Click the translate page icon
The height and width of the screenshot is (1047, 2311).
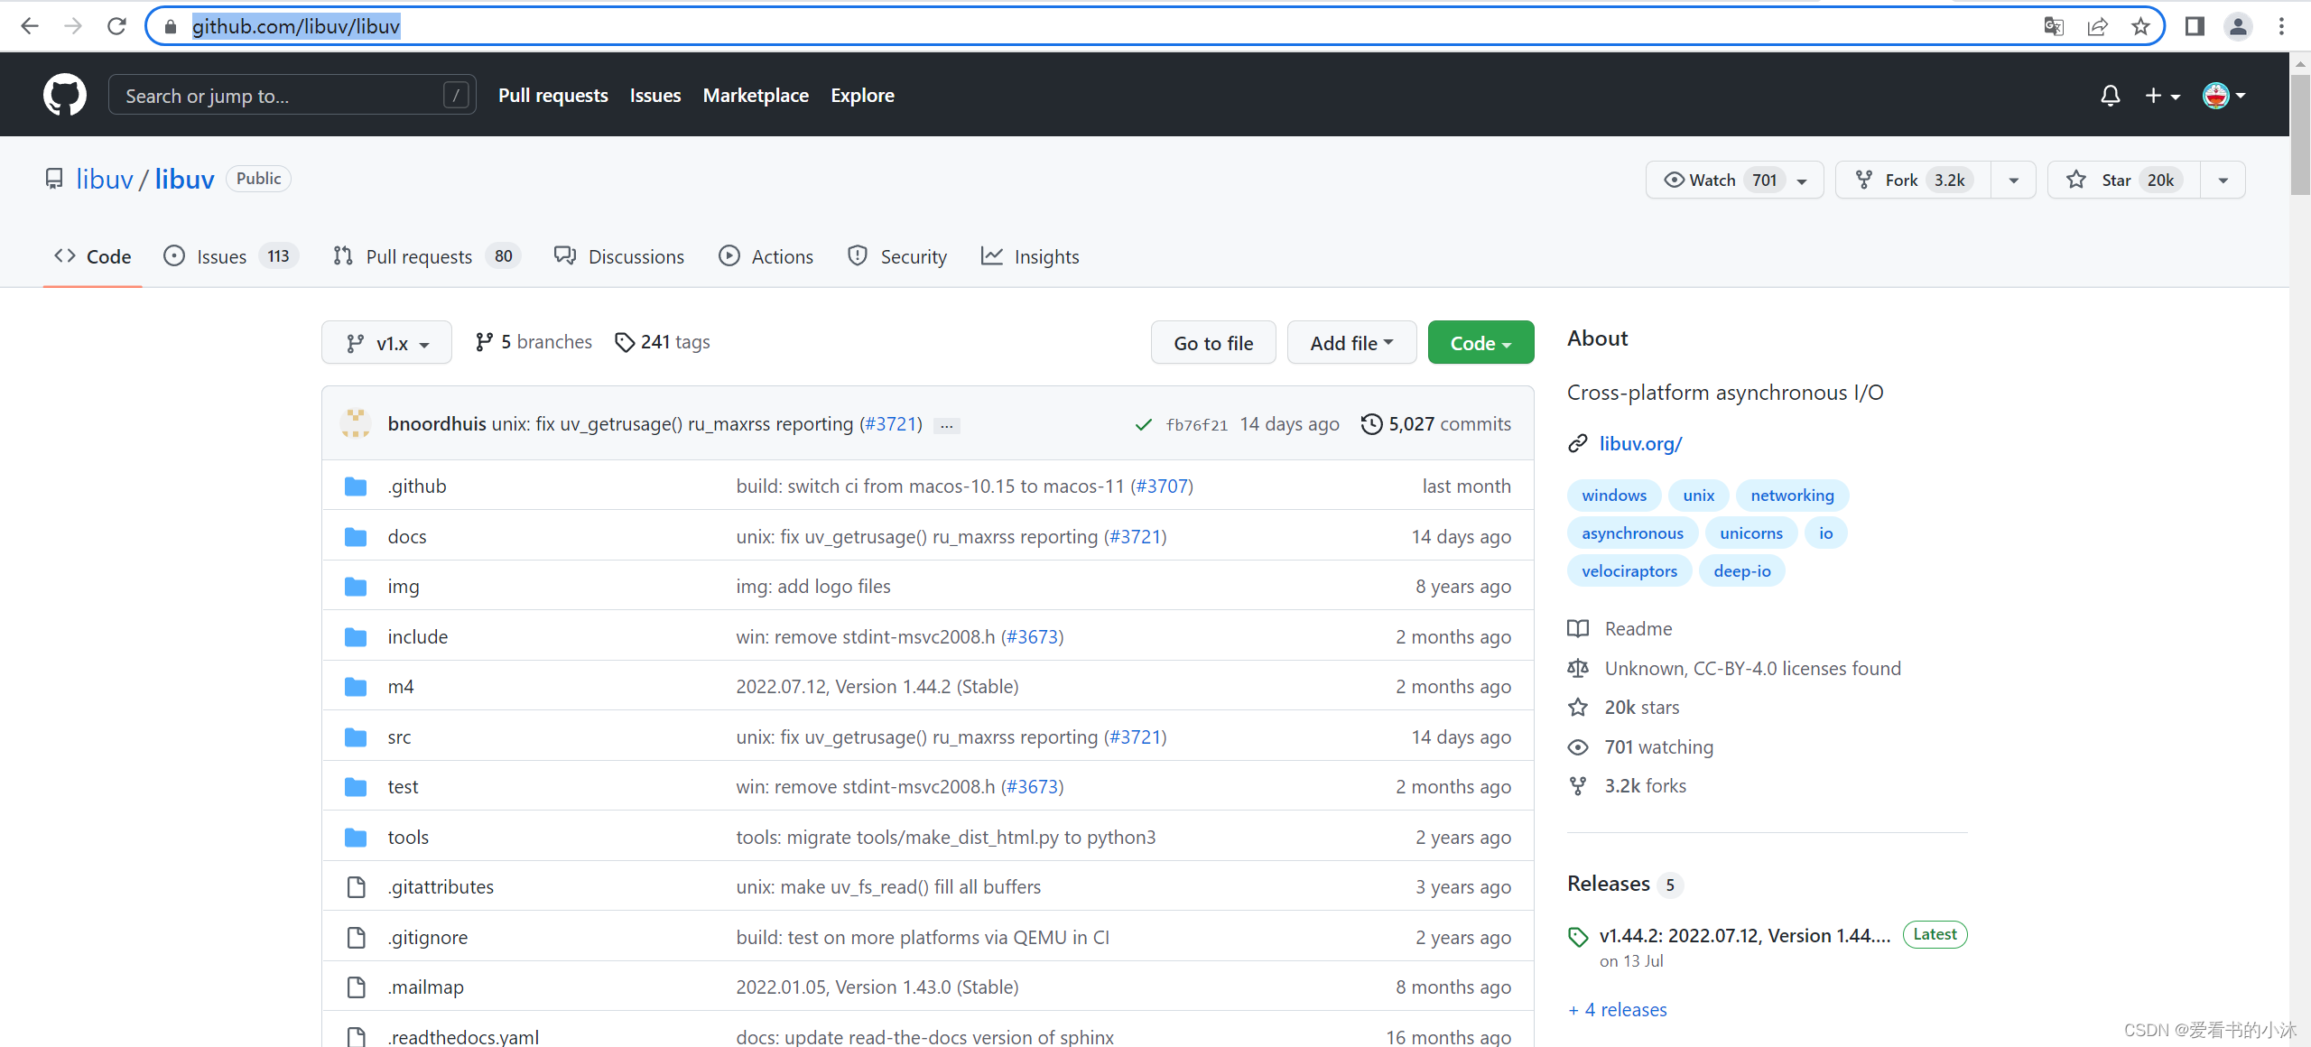click(x=2054, y=26)
